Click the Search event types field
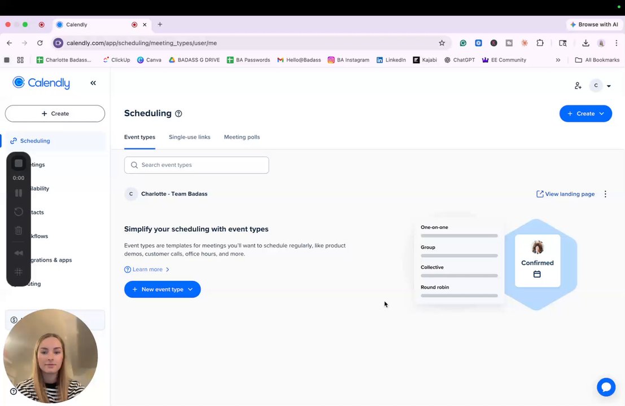Screen dimensions: 625x406 point(196,165)
